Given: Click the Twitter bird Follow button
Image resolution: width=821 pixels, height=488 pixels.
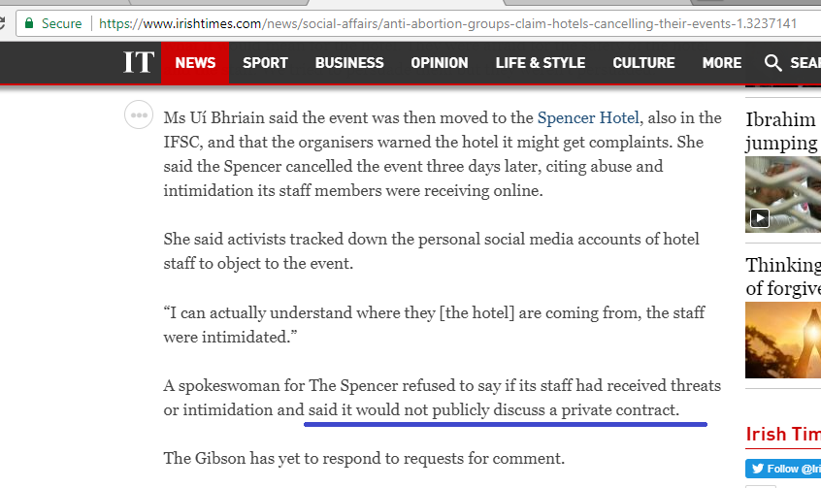Looking at the screenshot, I should point(783,469).
